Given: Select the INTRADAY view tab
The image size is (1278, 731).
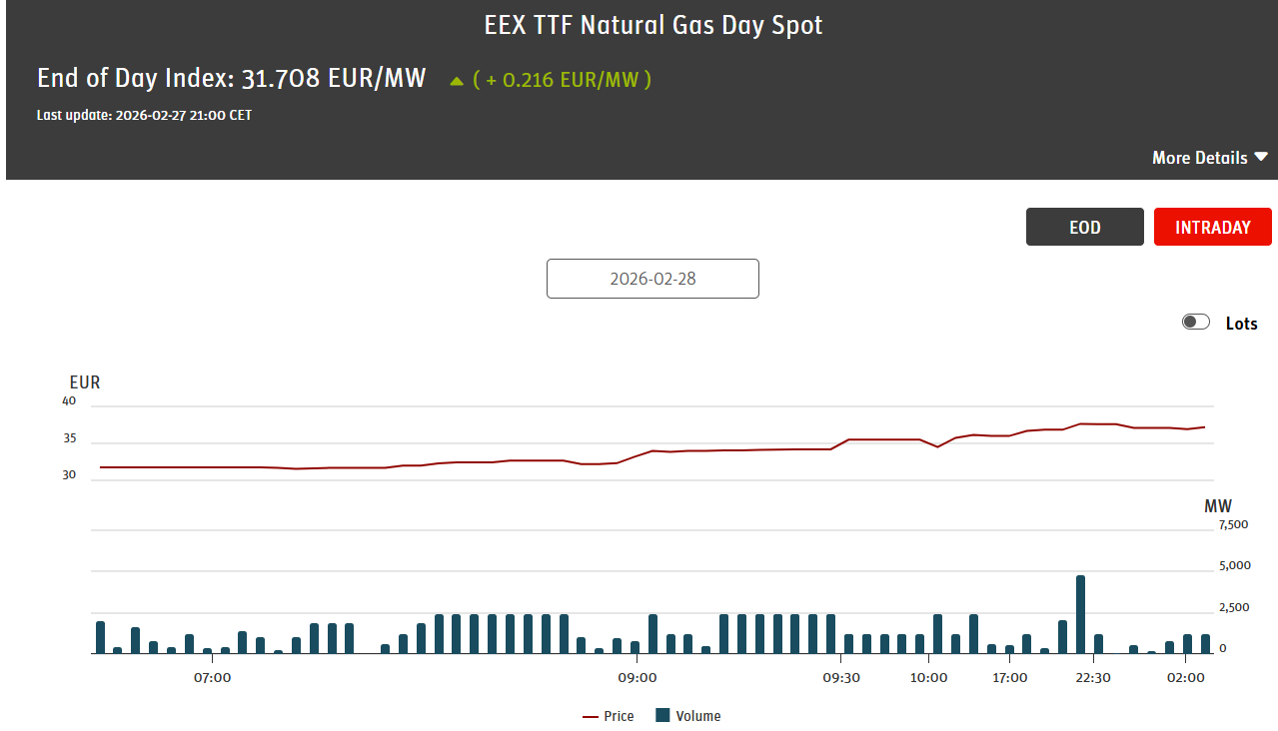Looking at the screenshot, I should [x=1212, y=227].
